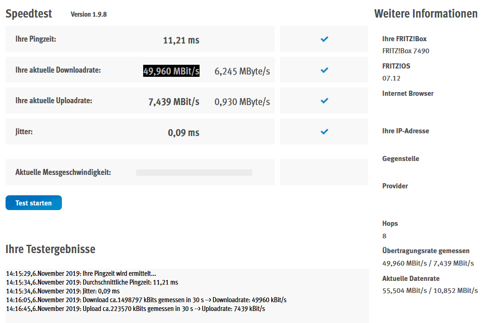This screenshot has width=491, height=323.
Task: Click the Speedtest heading
Action: [x=29, y=14]
